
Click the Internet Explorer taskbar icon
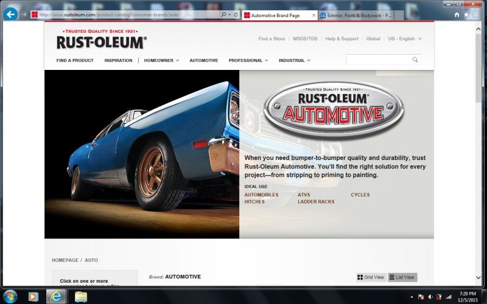click(56, 297)
